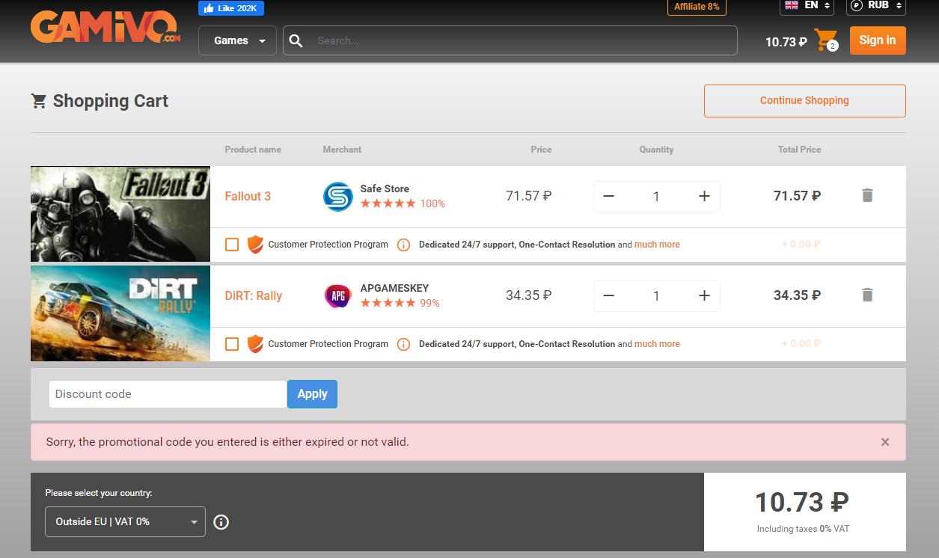Expand the Outside EU country dropdown
The height and width of the screenshot is (558, 939).
[126, 521]
